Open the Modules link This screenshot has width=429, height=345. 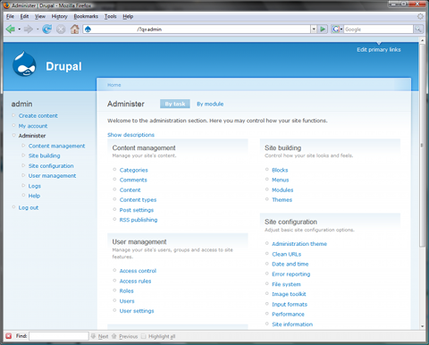[282, 190]
